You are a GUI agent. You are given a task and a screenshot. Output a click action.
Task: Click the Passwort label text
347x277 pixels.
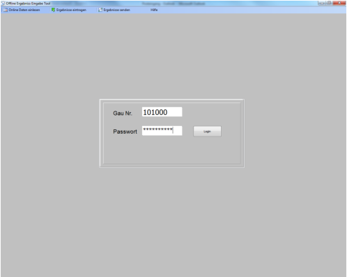125,132
